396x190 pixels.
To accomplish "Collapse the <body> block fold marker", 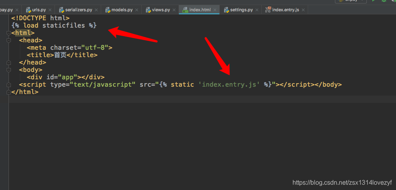I will coord(9,70).
